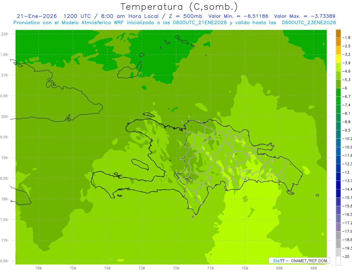Click the '-3.2' colorbar value label
Image resolution: width=352 pixels, height=272 pixels.
(x=346, y=55)
